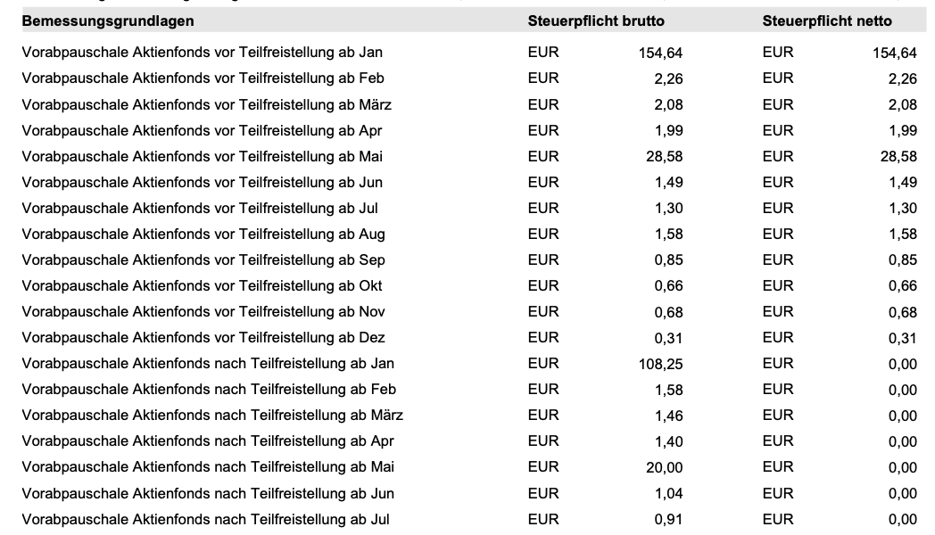Screen dimensions: 935x535
Task: Select row label 'vor Teilfreistellung ab Jan'
Action: tap(202, 53)
